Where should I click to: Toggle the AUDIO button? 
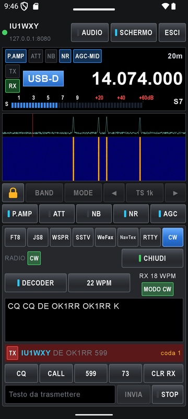click(90, 32)
